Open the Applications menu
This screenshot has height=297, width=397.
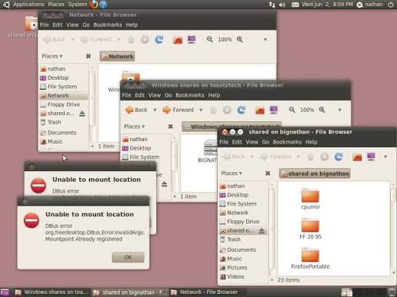(28, 5)
